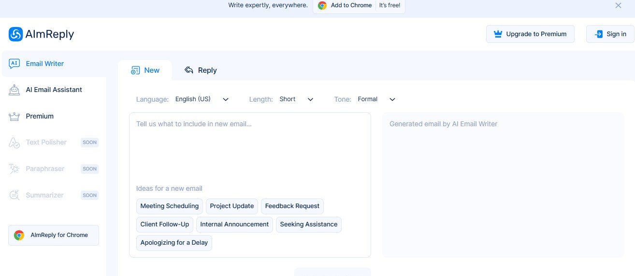Pick the Feedback Request idea chip
Screen dimensions: 635x276
click(292, 206)
